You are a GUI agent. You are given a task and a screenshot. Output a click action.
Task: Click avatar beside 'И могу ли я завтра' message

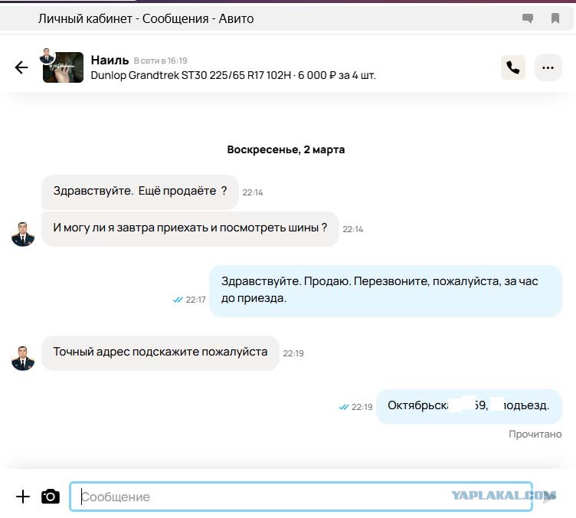[x=23, y=234]
